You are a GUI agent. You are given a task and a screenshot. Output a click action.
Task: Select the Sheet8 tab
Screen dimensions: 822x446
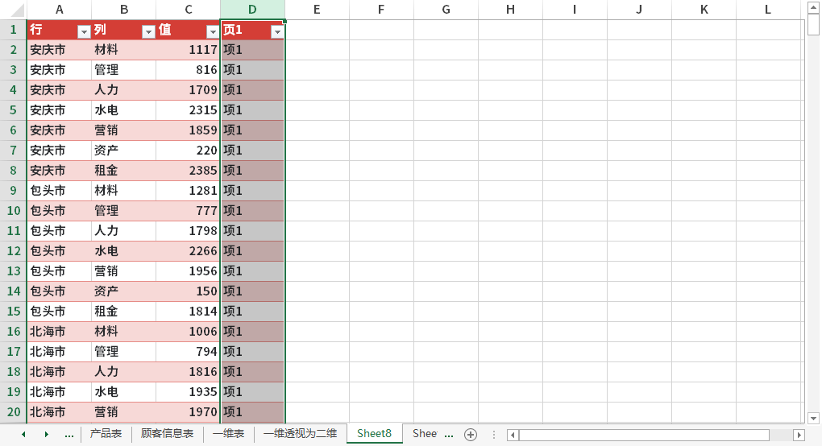374,433
